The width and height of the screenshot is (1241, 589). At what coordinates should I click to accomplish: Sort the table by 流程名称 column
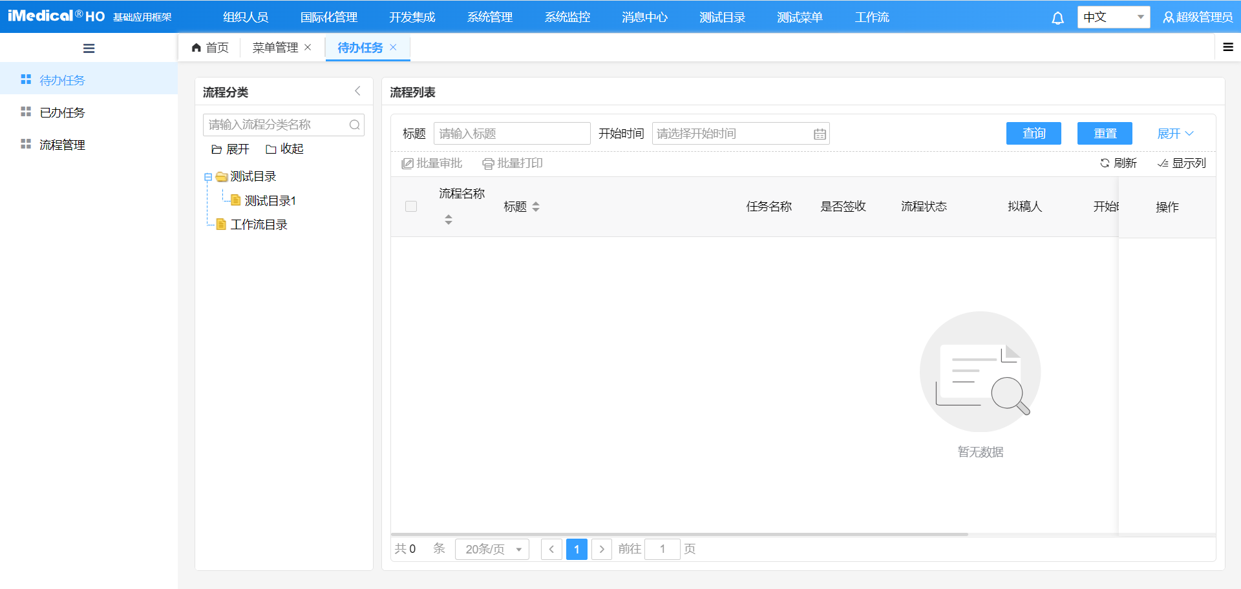tap(449, 220)
